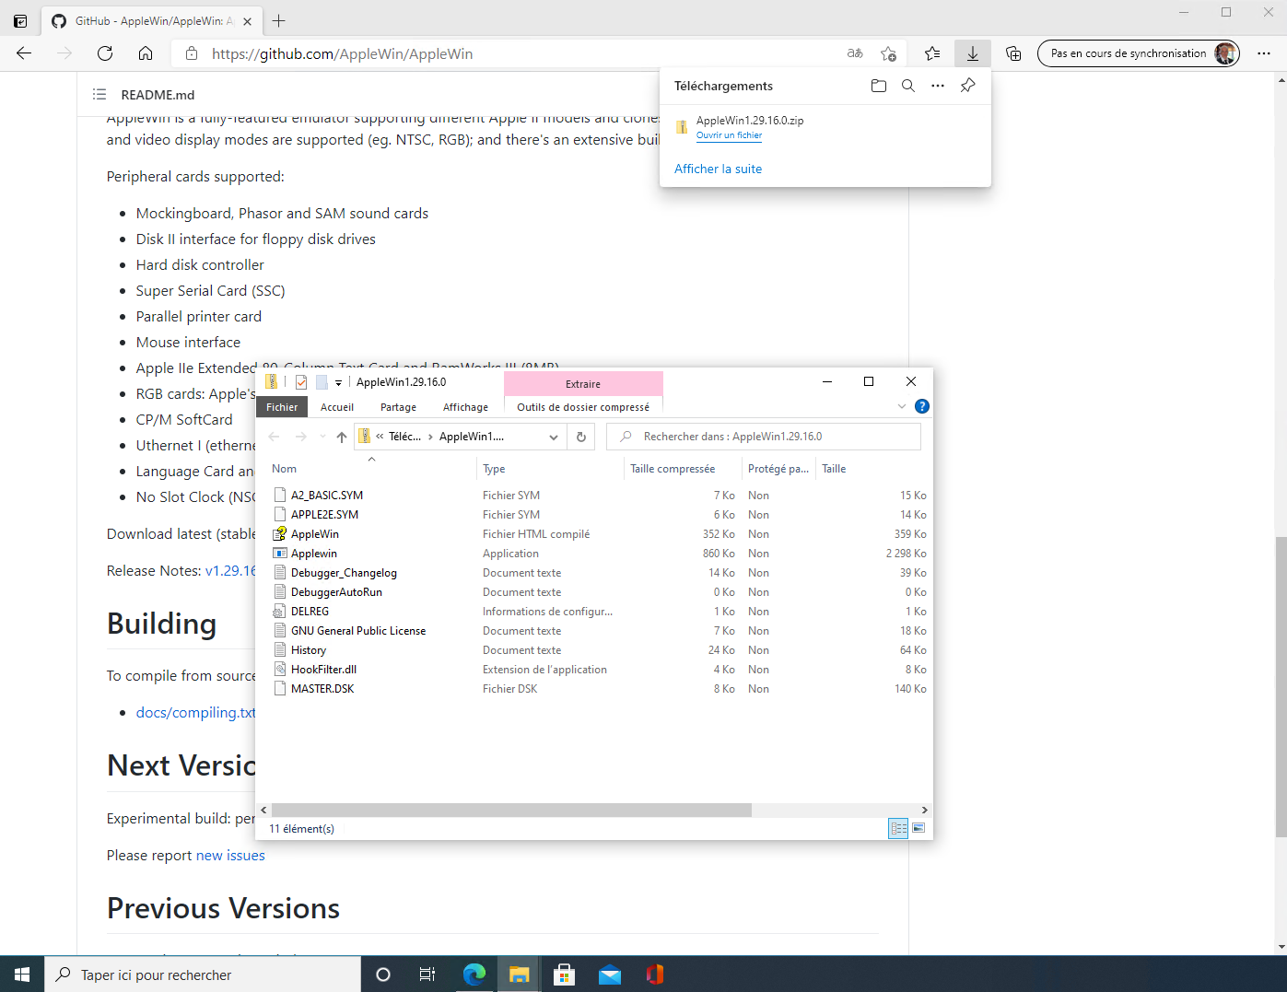The width and height of the screenshot is (1287, 992).
Task: Switch Explorer to details view
Action: click(x=898, y=828)
